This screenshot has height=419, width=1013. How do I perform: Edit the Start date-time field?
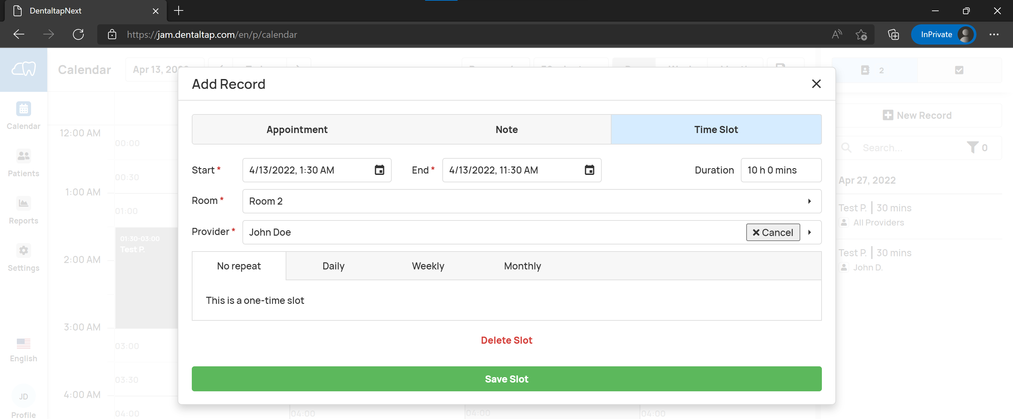click(317, 170)
